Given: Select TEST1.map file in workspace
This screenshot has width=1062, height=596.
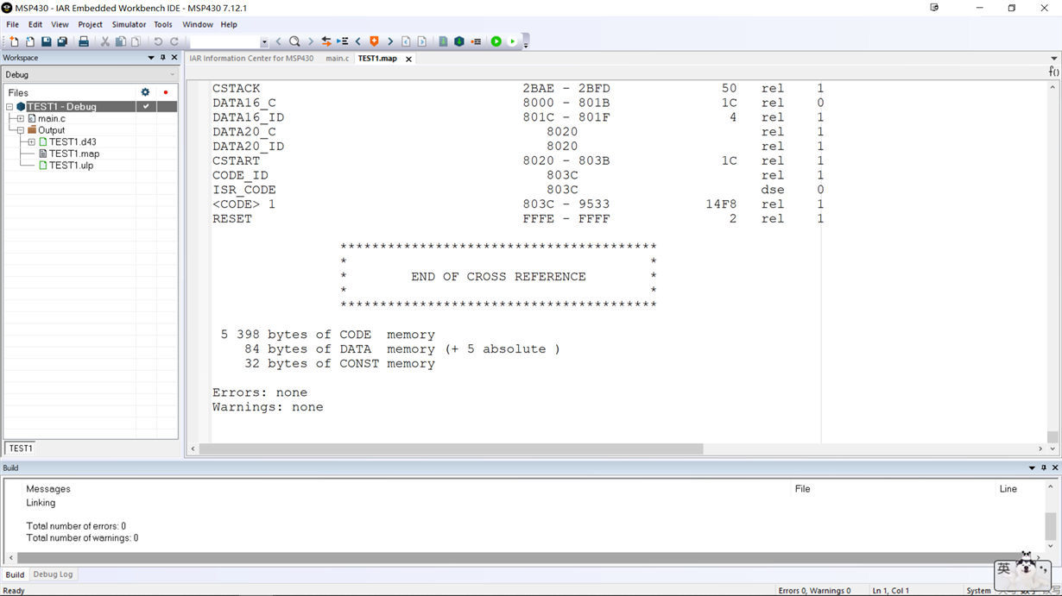Looking at the screenshot, I should [x=74, y=154].
